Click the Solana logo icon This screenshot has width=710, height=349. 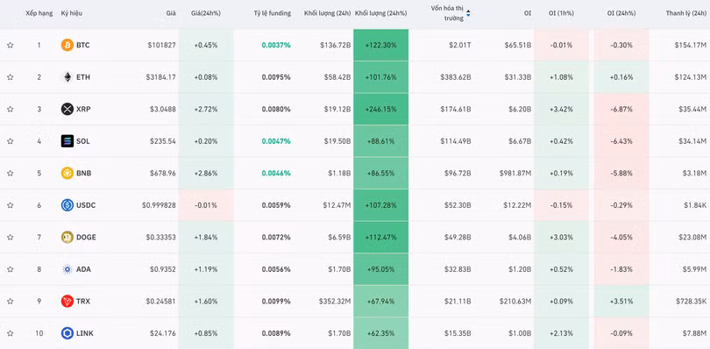point(67,141)
